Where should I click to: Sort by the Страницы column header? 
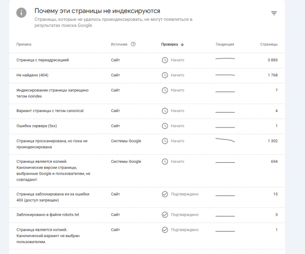click(269, 44)
